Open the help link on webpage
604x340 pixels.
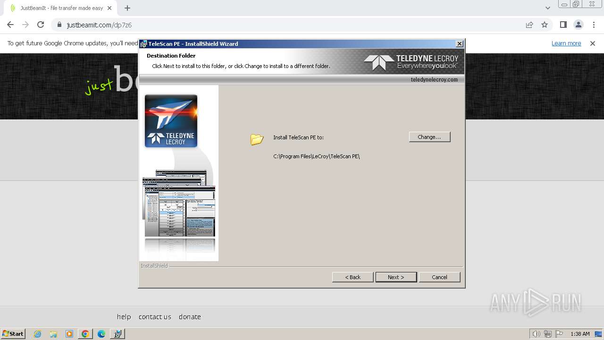[x=124, y=317]
